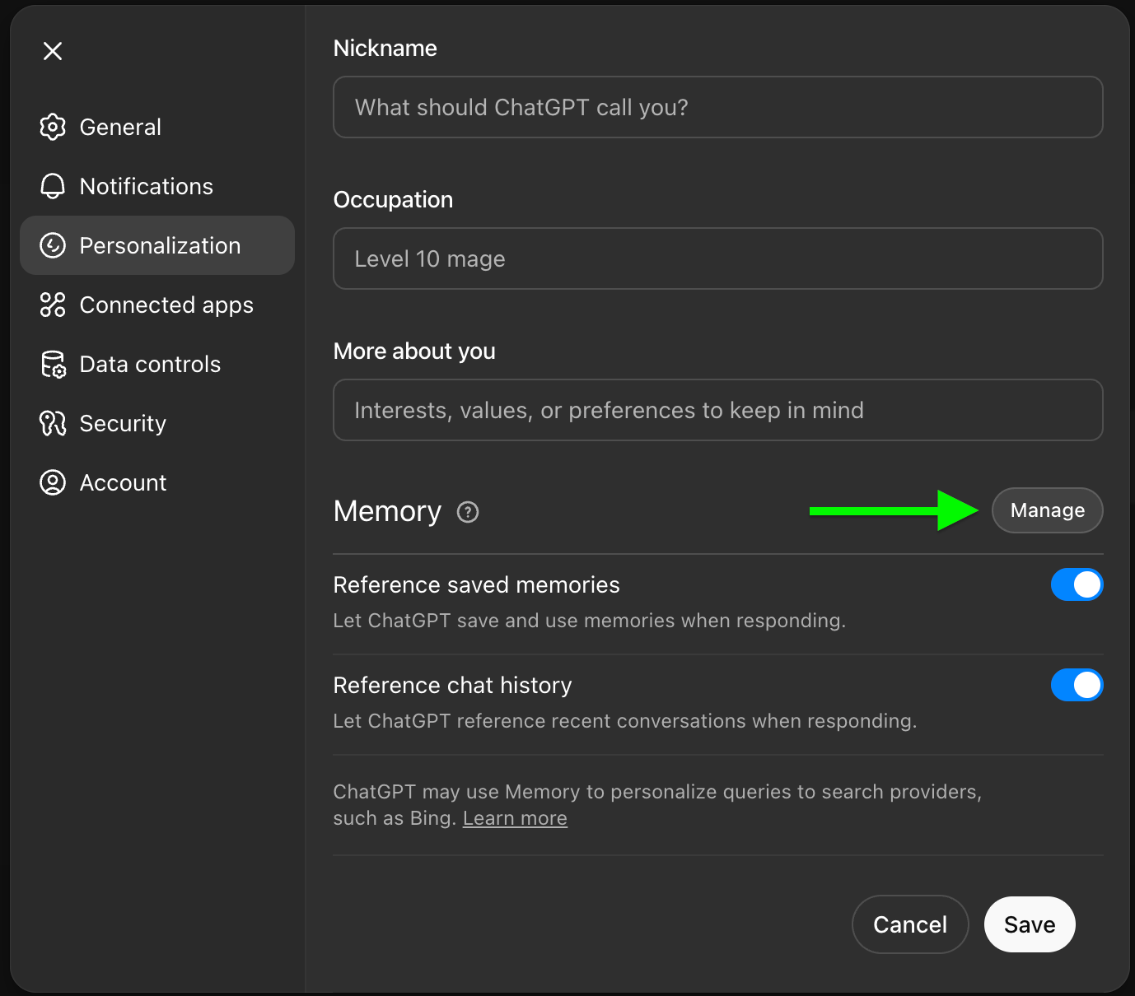
Task: Click the Data controls database icon
Action: click(53, 364)
